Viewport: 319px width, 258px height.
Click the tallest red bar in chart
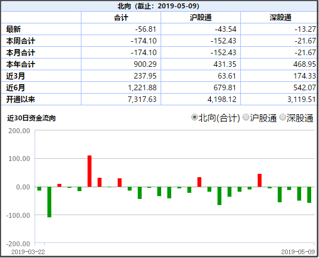point(90,171)
